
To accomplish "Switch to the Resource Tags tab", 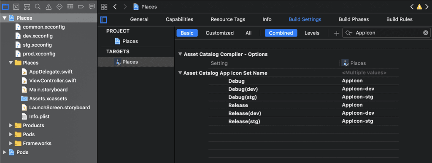I will tap(228, 19).
